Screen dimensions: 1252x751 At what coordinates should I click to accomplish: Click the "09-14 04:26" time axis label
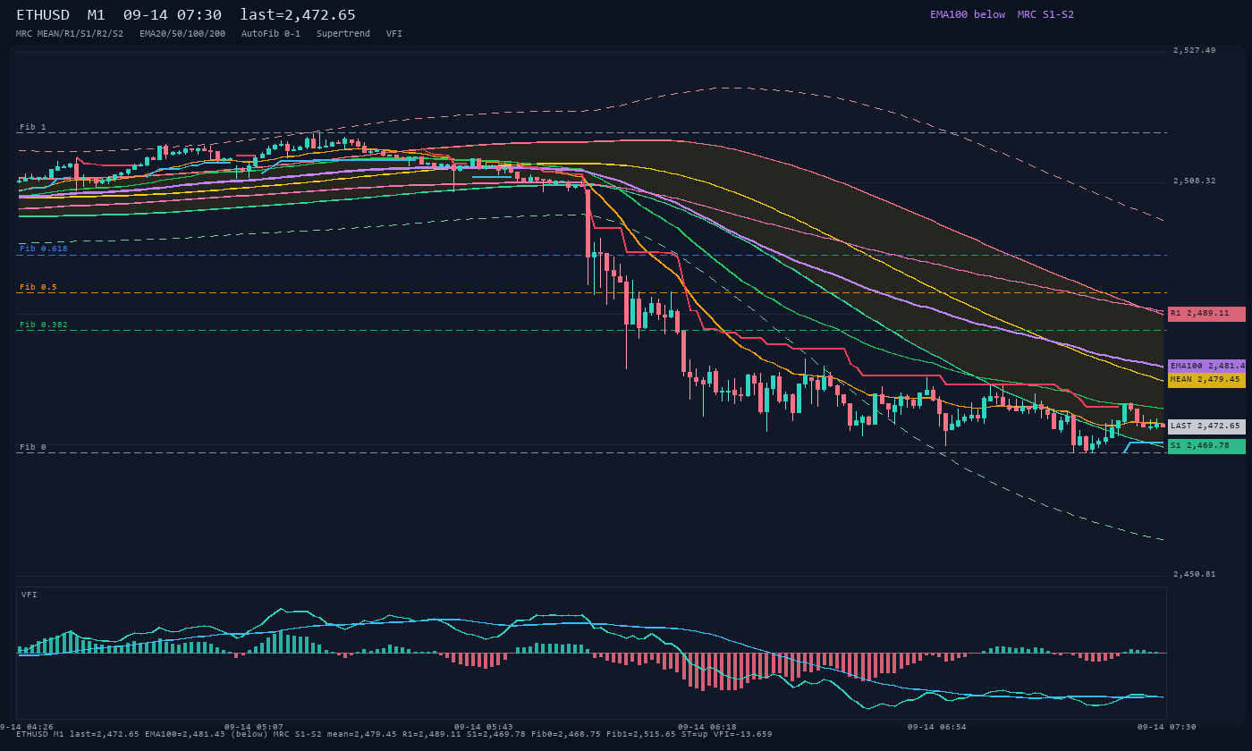point(27,727)
